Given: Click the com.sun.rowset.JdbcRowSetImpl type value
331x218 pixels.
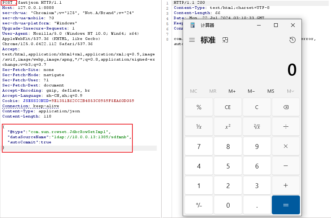Looking at the screenshot, I should [68, 132].
